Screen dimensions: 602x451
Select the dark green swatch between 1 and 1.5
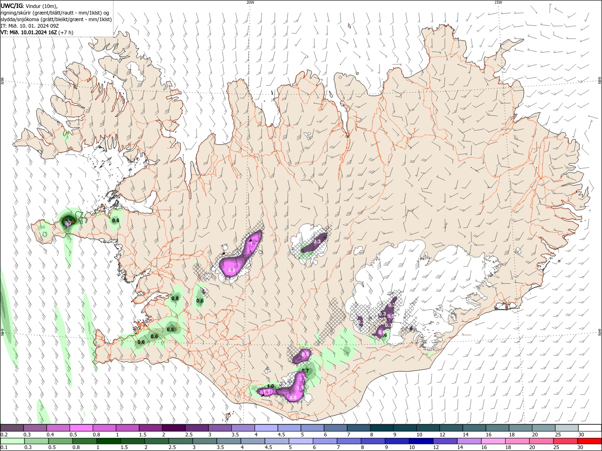(108, 441)
